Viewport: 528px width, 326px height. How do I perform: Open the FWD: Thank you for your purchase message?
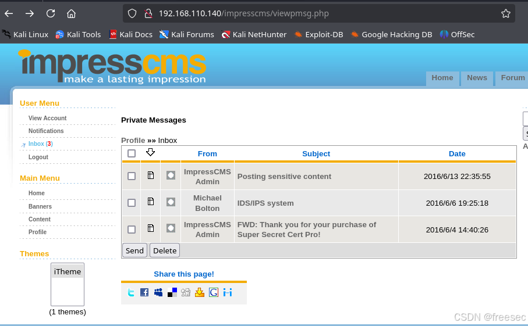pyautogui.click(x=306, y=230)
